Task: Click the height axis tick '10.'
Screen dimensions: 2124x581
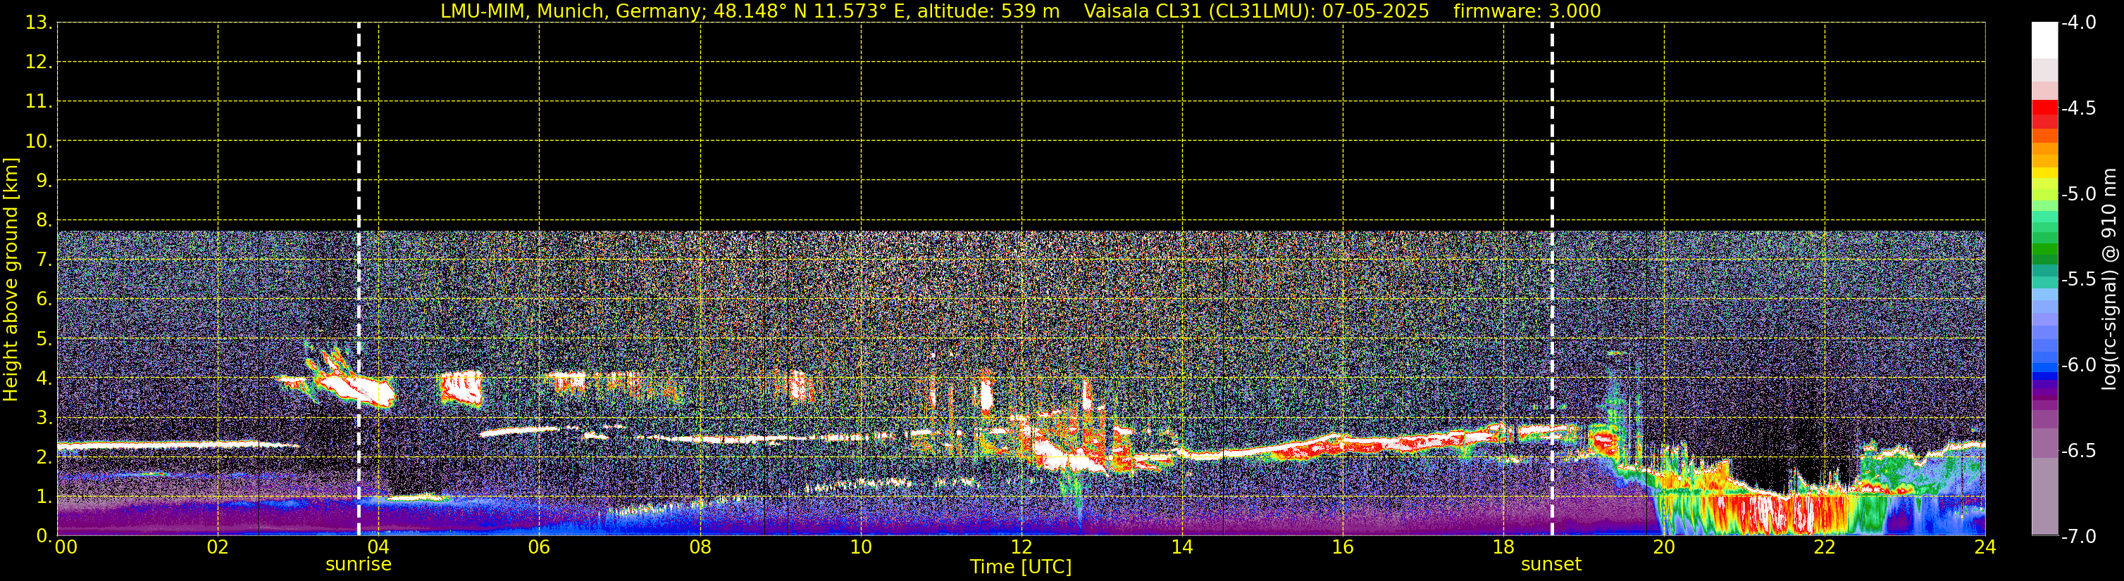Action: tap(39, 141)
